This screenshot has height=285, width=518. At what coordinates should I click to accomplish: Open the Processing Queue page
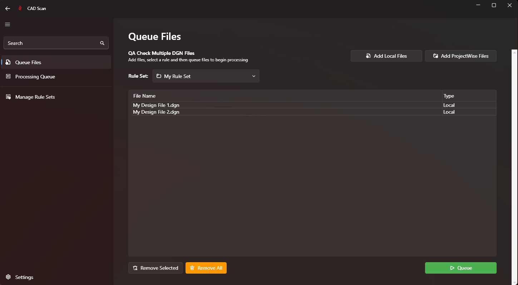coord(35,77)
